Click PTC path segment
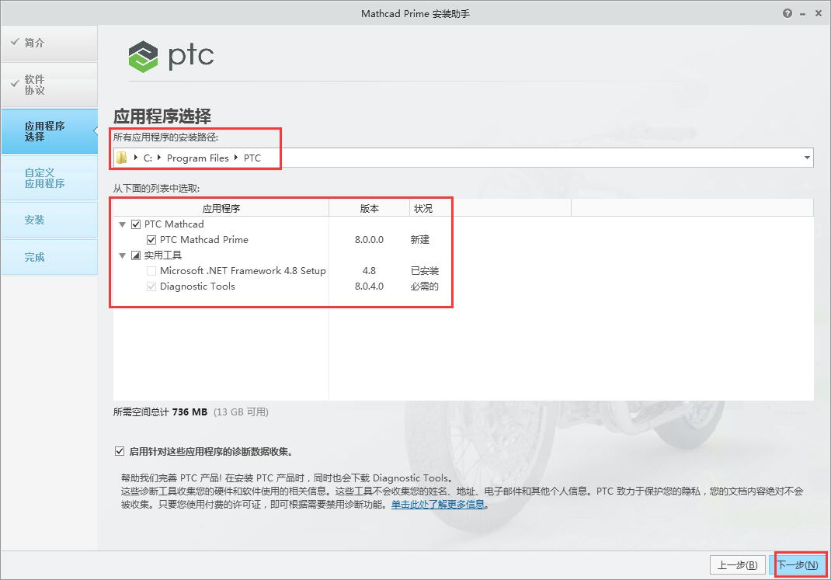The width and height of the screenshot is (831, 580). 252,158
